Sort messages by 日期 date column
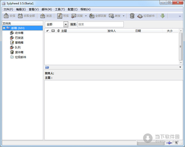The height and width of the screenshot is (147, 185). 138,31
